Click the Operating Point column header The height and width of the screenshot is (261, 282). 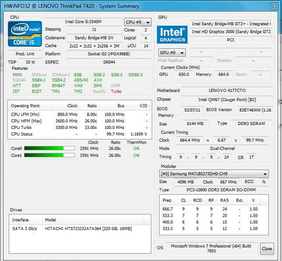(x=30, y=106)
